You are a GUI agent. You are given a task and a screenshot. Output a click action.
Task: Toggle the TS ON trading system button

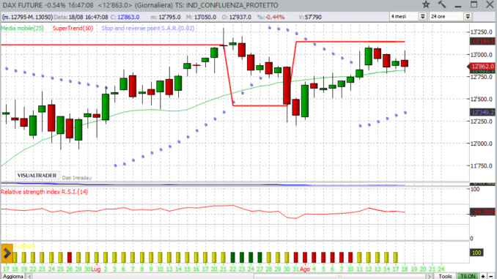coord(468,276)
